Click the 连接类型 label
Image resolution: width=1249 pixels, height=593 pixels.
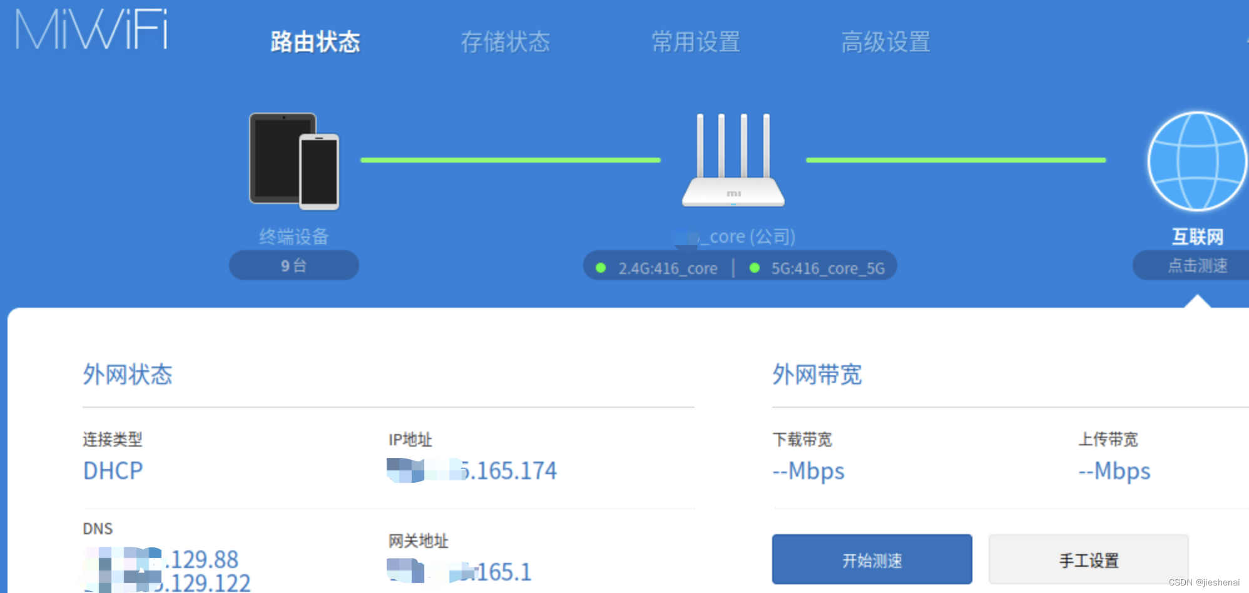pyautogui.click(x=113, y=439)
